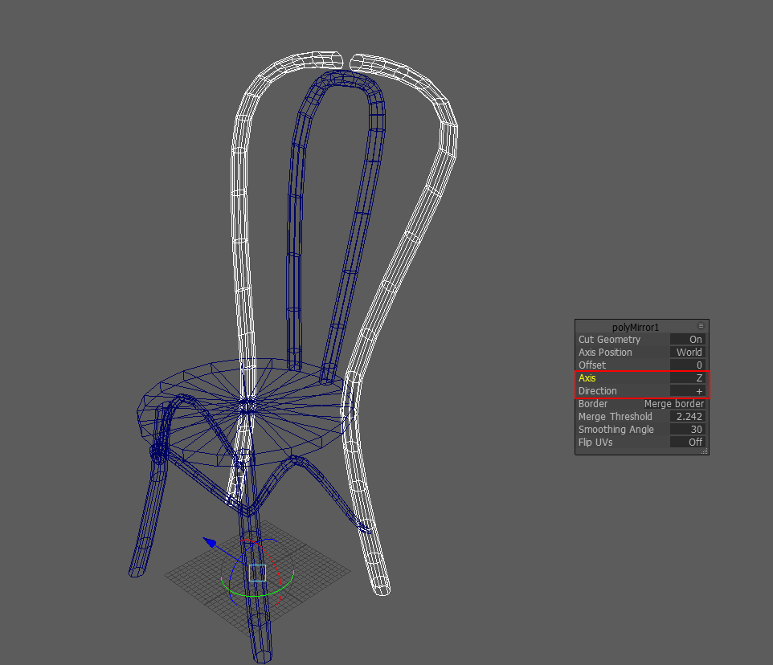Open the Axis Position World dropdown

click(688, 353)
